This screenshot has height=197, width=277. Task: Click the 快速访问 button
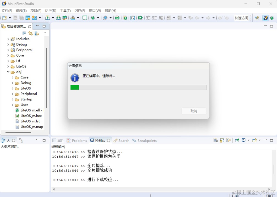pyautogui.click(x=241, y=18)
